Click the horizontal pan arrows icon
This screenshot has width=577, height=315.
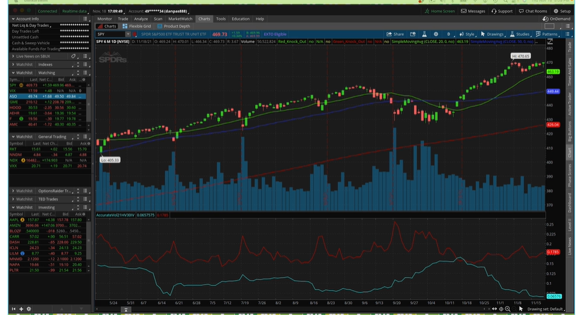pos(494,309)
